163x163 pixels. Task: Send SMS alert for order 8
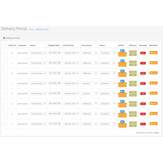tap(154, 73)
